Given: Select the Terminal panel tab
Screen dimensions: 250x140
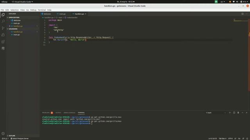Looking at the screenshot, I should pyautogui.click(x=81, y=113).
